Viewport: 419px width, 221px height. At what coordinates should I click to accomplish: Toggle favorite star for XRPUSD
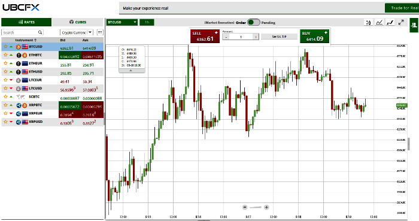point(5,122)
